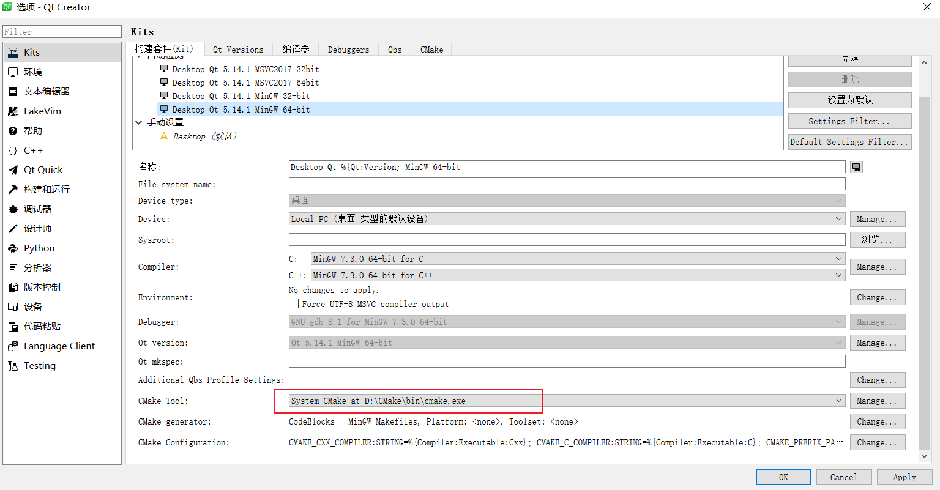Open the Debugger dropdown

pyautogui.click(x=567, y=322)
